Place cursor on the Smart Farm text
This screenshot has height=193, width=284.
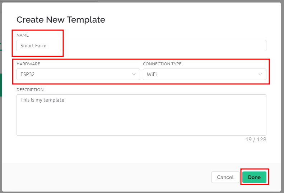click(x=33, y=46)
